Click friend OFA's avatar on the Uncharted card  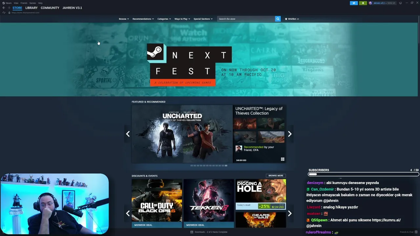click(x=239, y=149)
